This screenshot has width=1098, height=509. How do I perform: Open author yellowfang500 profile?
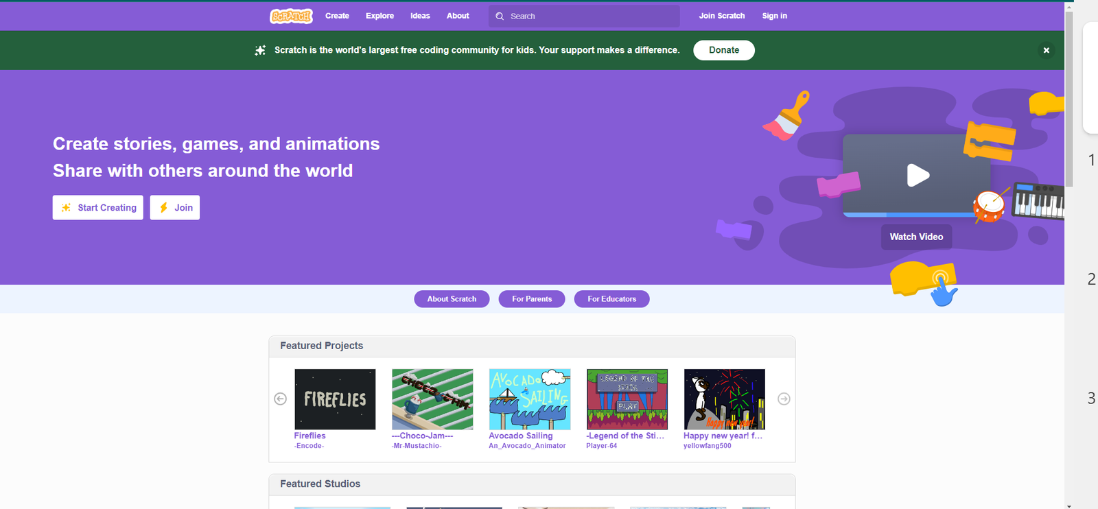point(708,446)
